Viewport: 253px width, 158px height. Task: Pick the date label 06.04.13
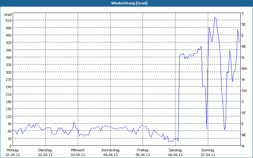tap(175, 155)
